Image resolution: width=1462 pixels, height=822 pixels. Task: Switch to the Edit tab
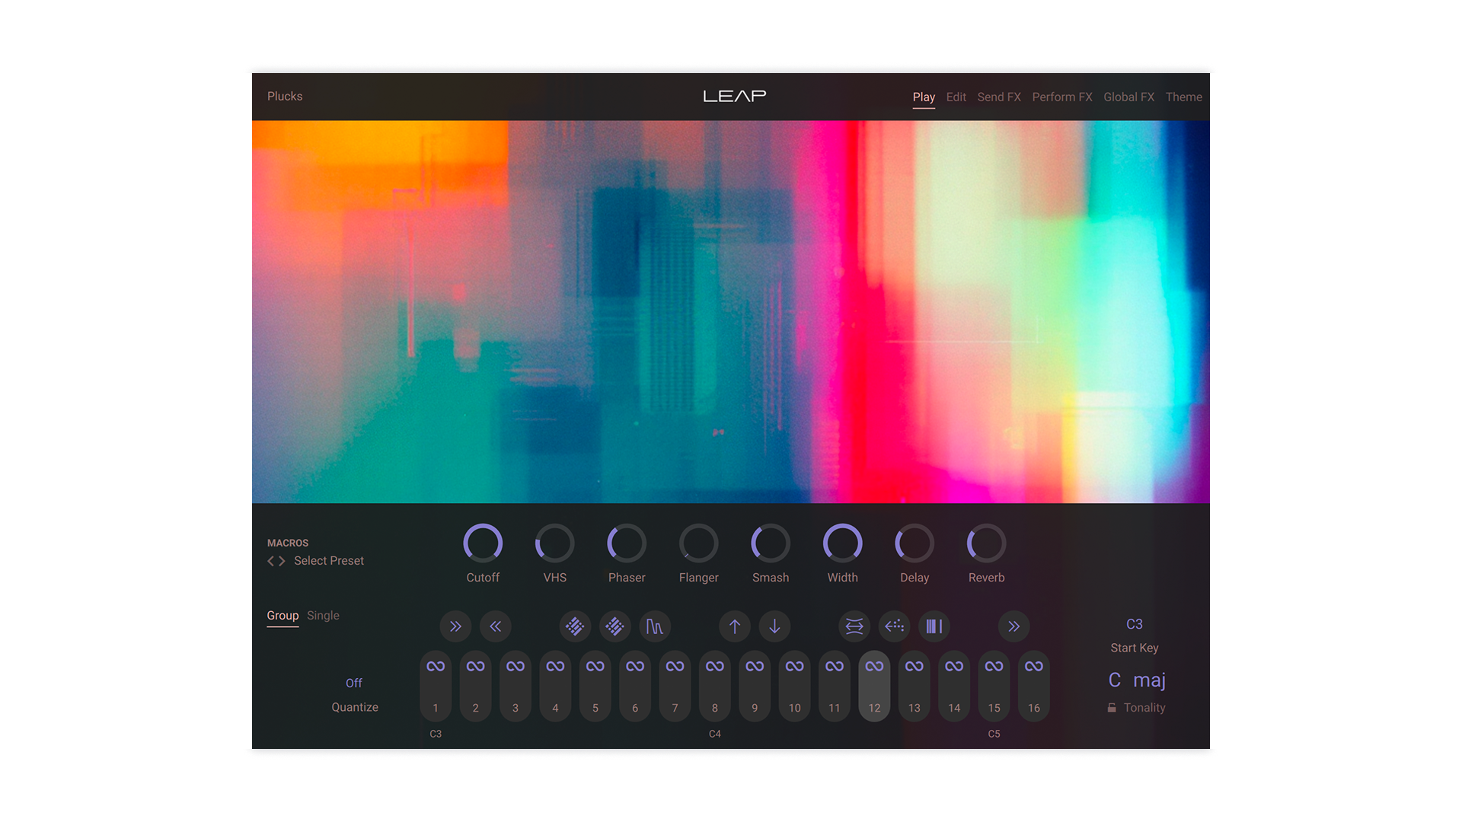956,97
